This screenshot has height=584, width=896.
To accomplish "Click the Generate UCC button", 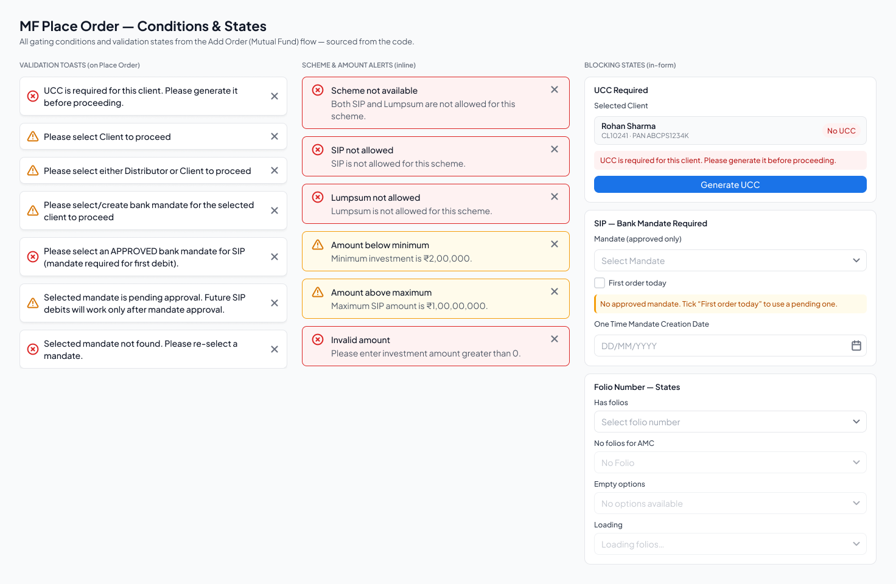I will [730, 184].
